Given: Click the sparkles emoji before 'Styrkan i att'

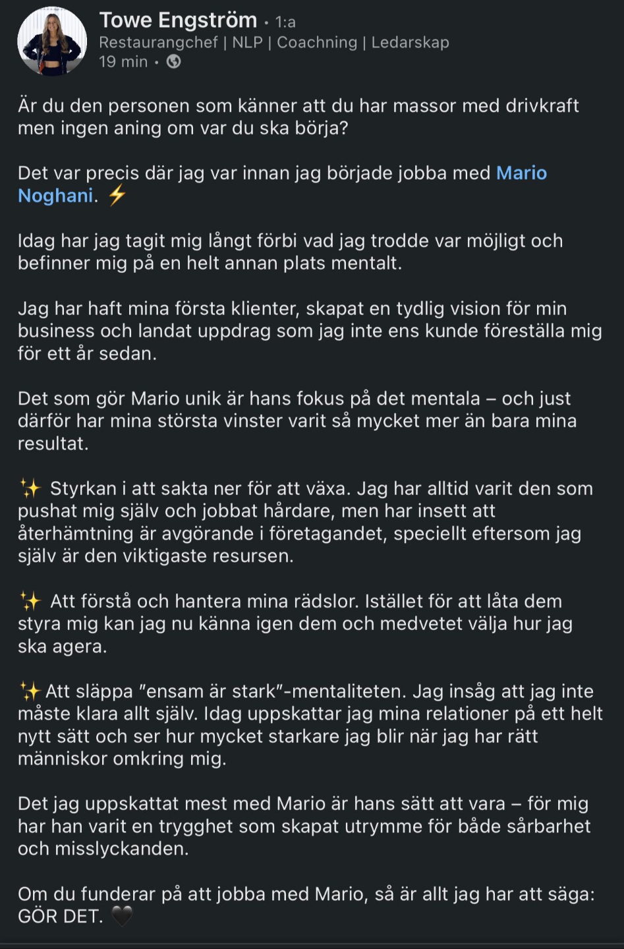Looking at the screenshot, I should [30, 488].
